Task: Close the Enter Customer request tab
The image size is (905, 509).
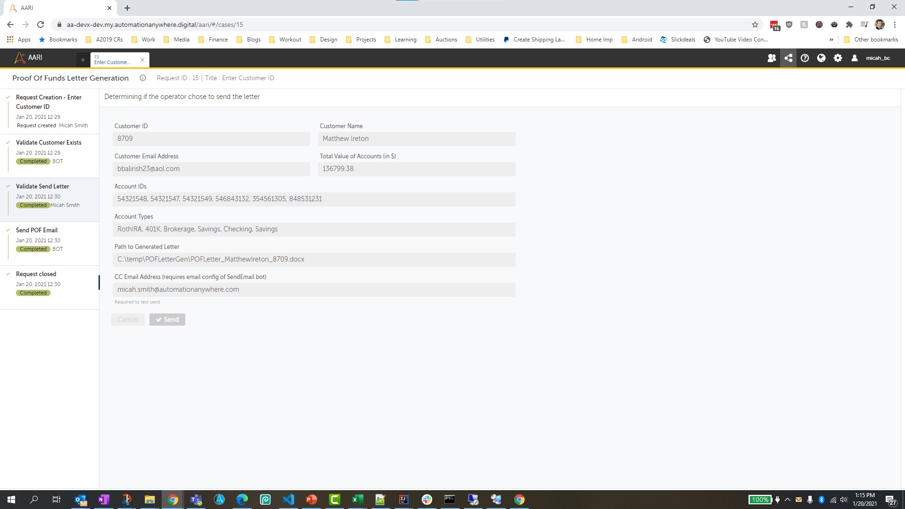Action: 142,60
